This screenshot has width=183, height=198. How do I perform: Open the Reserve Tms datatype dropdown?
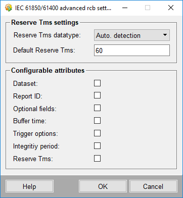point(132,35)
